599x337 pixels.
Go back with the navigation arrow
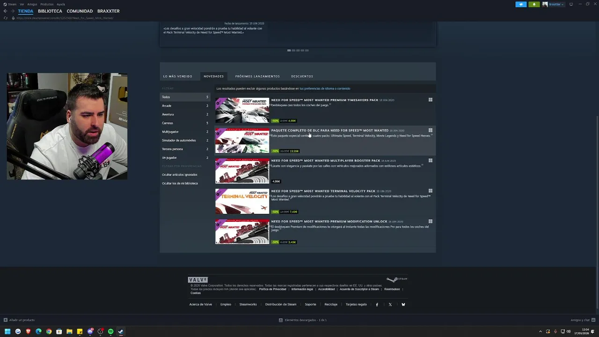tap(5, 11)
